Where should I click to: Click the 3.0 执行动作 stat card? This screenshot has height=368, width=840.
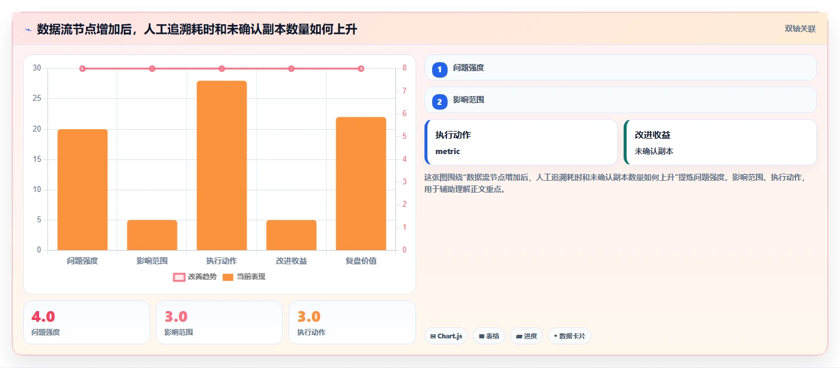point(352,322)
